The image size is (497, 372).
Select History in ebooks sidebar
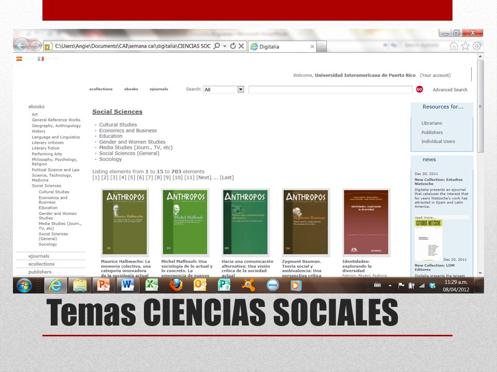(38, 131)
